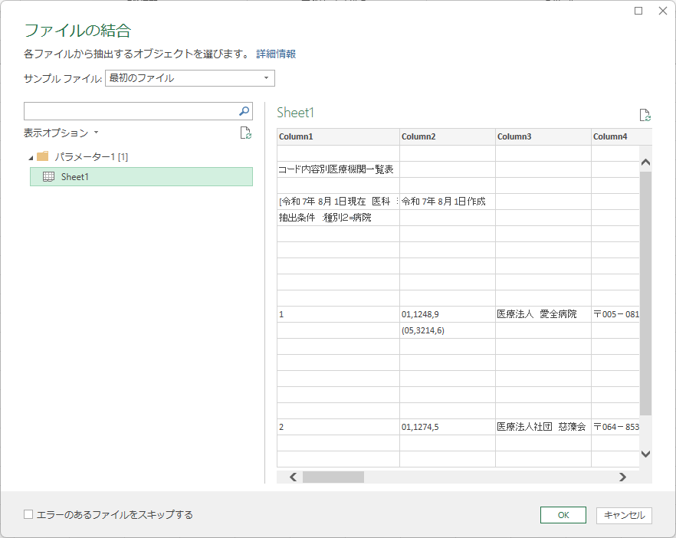
Task: Select Sheet1 in the navigator tree
Action: click(x=74, y=176)
